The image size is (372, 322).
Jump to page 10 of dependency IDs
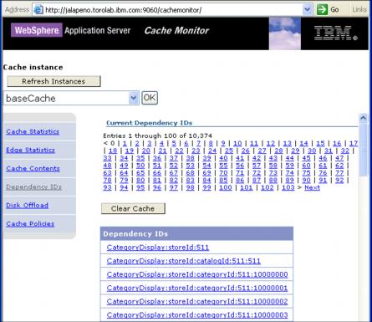237,143
